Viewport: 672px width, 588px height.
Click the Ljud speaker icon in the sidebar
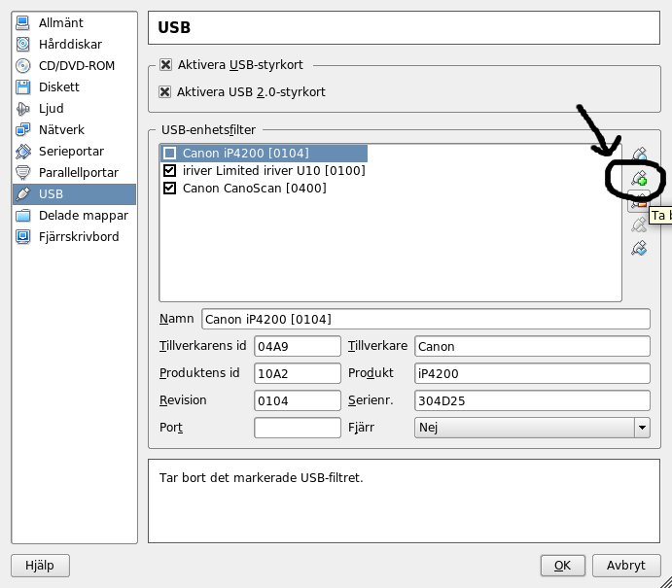(22, 108)
